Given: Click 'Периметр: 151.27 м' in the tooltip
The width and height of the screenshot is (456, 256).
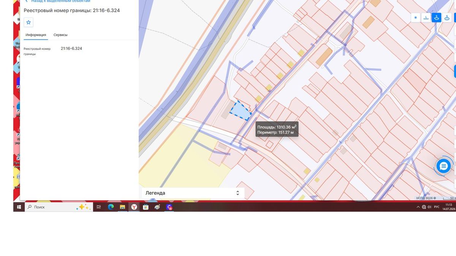Looking at the screenshot, I should pos(275,133).
